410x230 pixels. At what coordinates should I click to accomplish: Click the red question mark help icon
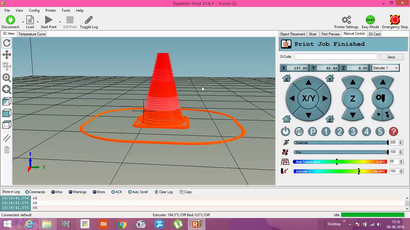coord(393,131)
